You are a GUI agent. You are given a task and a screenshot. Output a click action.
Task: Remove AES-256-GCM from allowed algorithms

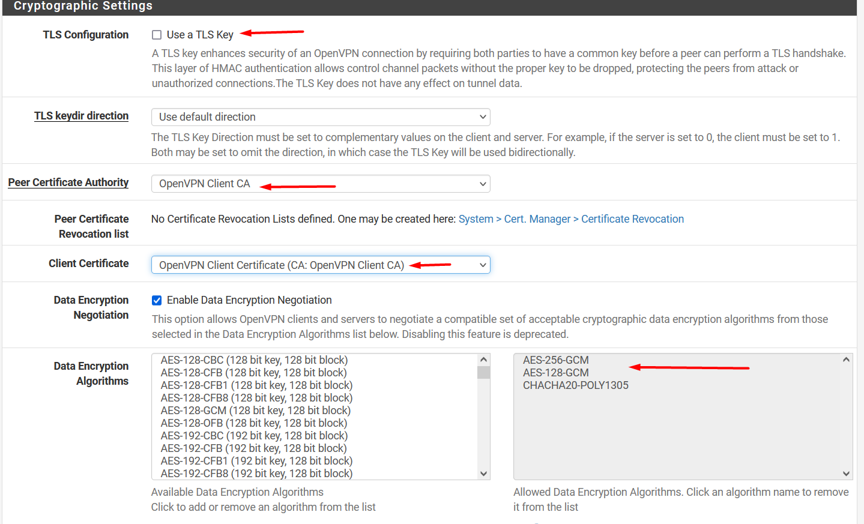point(555,360)
